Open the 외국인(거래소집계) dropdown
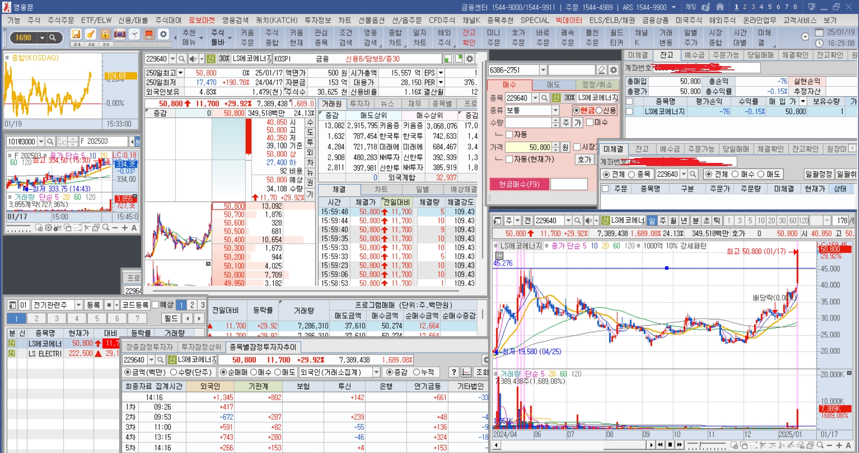Image resolution: width=859 pixels, height=453 pixels. pos(376,372)
